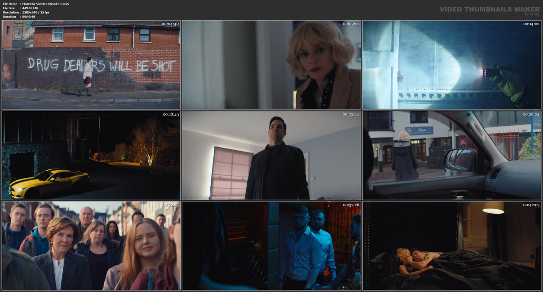Select the yellow car night thumbnail at 00:18:43
Viewport: 543px width, 292px height.
(x=91, y=155)
